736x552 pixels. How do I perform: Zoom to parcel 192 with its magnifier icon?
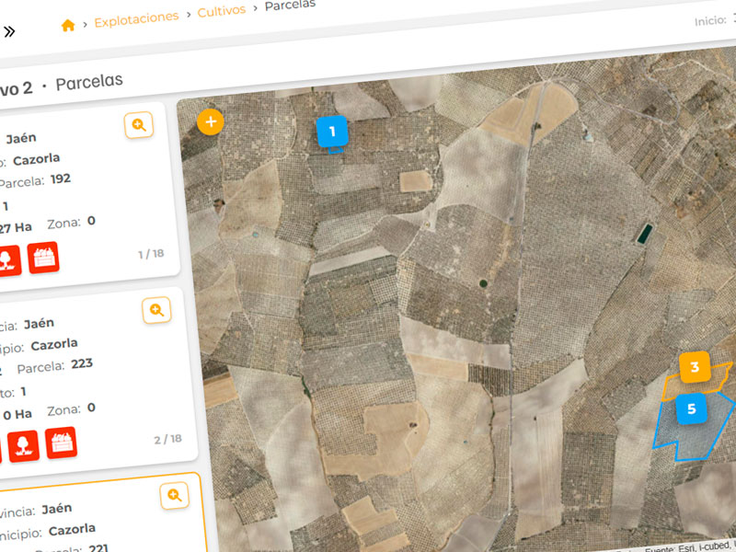(138, 125)
